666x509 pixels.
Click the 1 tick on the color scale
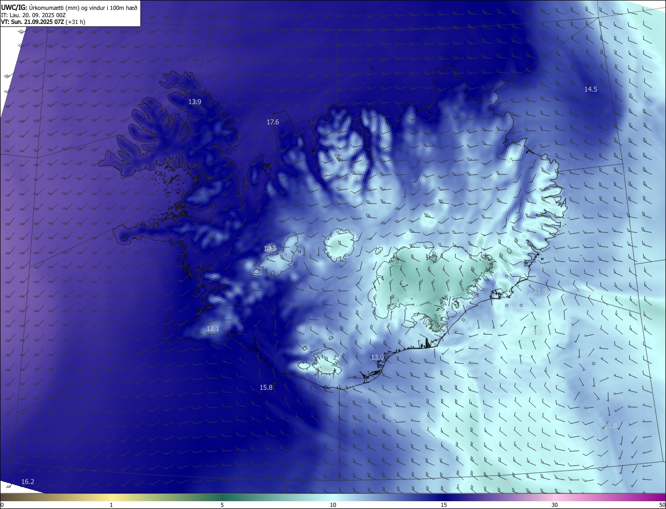(x=111, y=505)
